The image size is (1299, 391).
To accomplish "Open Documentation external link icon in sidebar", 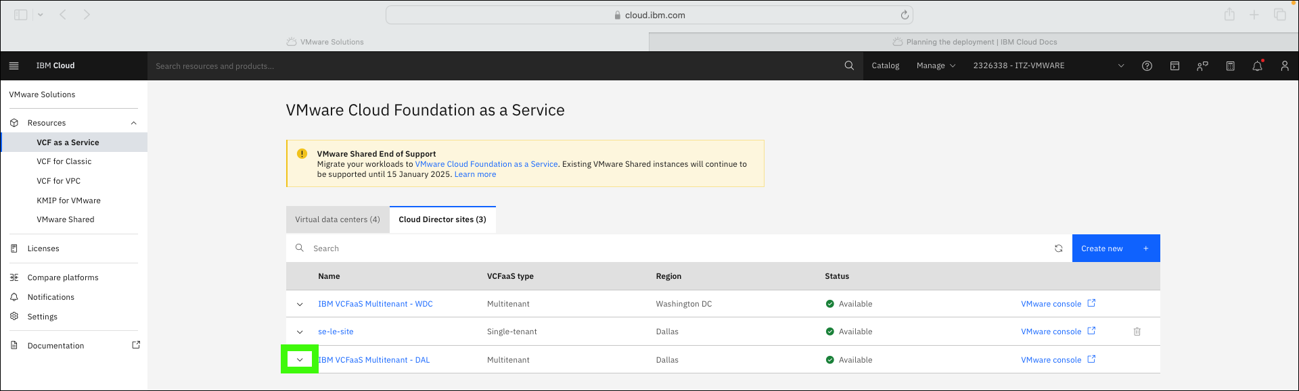I will tap(136, 345).
